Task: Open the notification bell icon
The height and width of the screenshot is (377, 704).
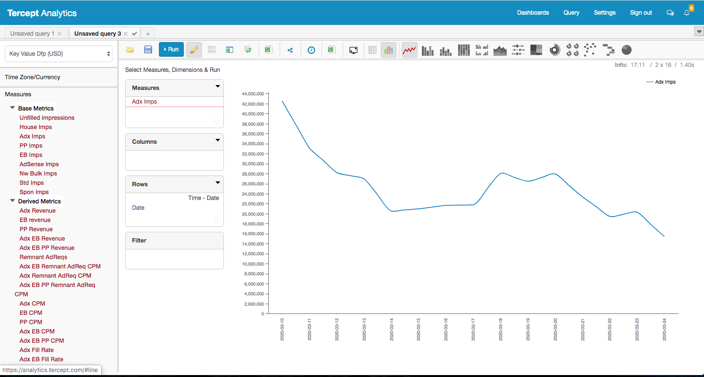Action: [x=687, y=13]
